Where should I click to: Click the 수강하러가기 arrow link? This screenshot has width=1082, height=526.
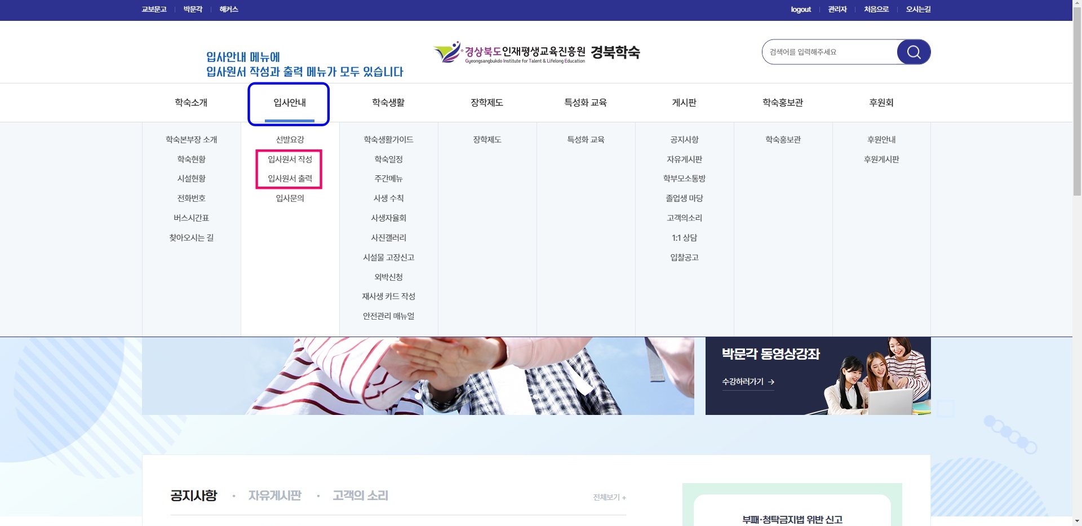click(748, 382)
